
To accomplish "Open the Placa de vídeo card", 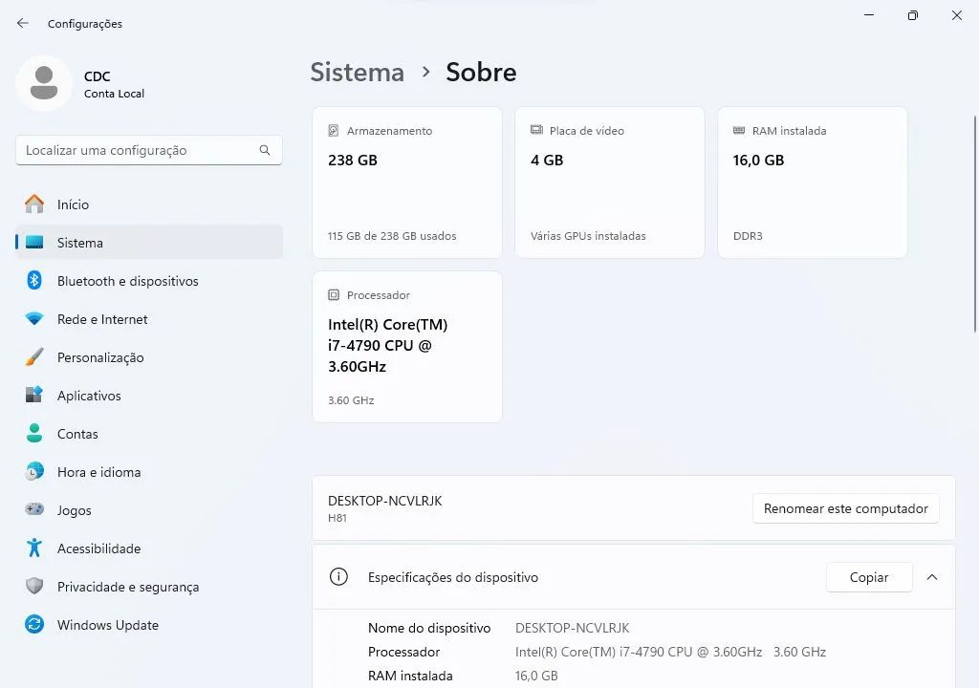I will point(609,183).
